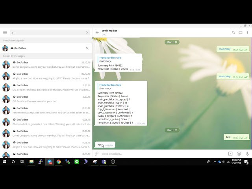Open BotFather result 'Choose a bot to generate'
The image size is (252, 189).
(x=46, y=122)
